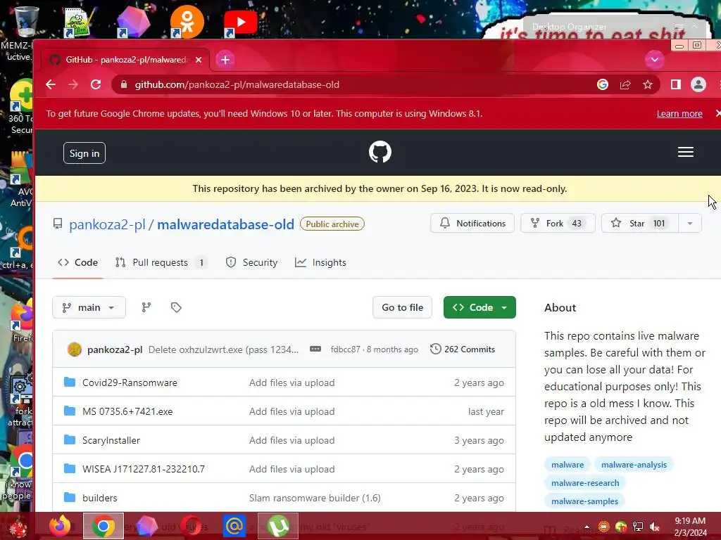
Task: Switch to the Code tab
Action: 77,263
